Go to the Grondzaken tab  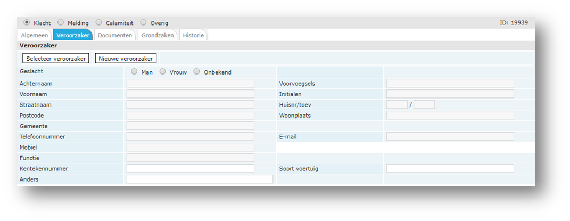pos(158,36)
